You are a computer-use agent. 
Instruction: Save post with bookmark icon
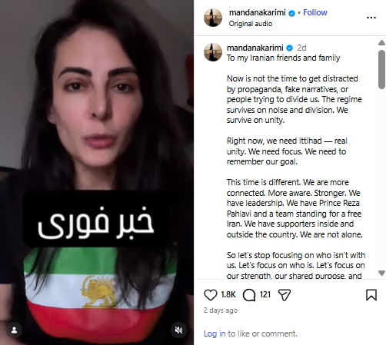[x=371, y=295]
